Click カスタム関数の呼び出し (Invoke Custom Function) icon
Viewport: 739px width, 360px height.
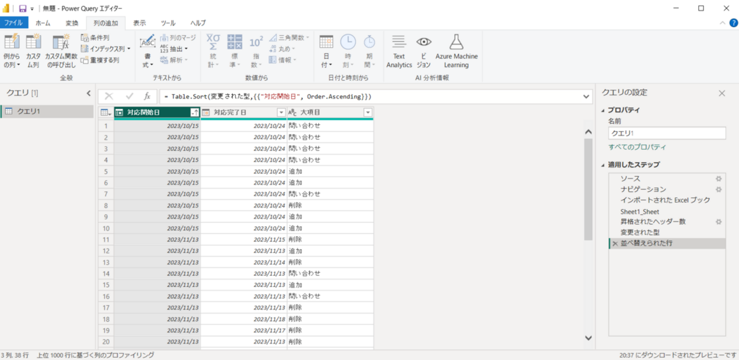click(x=61, y=43)
